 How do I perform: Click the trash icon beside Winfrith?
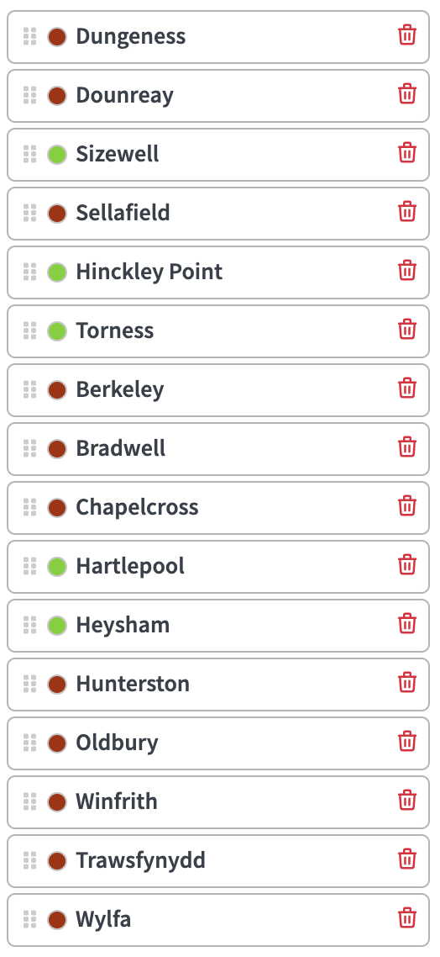coord(407,800)
